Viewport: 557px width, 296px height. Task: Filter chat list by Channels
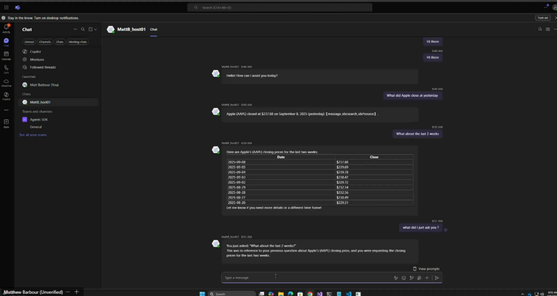pyautogui.click(x=45, y=42)
